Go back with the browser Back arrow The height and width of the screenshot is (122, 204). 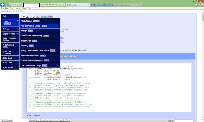point(2,5)
